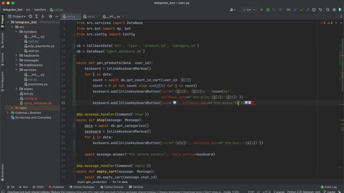Show Git history clock icon
344x193 pixels.
[x=314, y=10]
